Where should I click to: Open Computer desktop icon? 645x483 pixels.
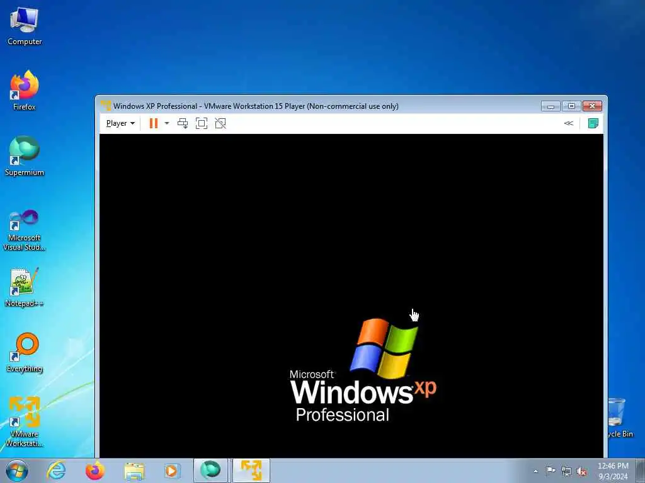pyautogui.click(x=25, y=26)
